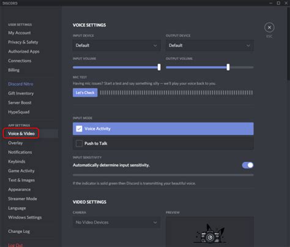View the Change Log
This screenshot has width=290, height=247.
[19, 232]
